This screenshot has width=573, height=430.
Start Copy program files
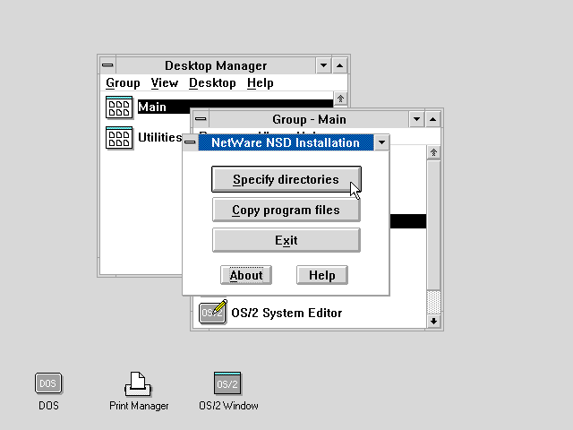[x=286, y=210]
